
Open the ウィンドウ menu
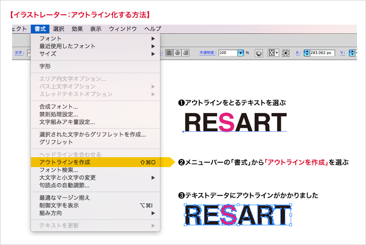pyautogui.click(x=123, y=29)
